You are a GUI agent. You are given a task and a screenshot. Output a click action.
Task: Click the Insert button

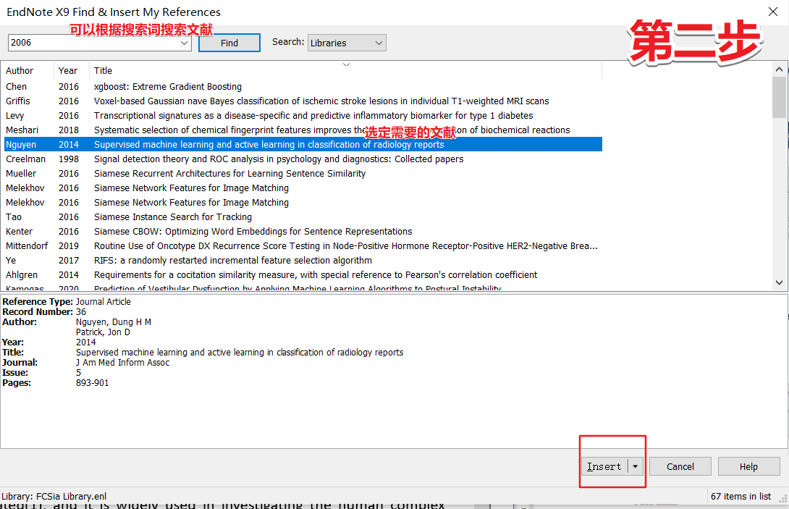click(x=604, y=467)
